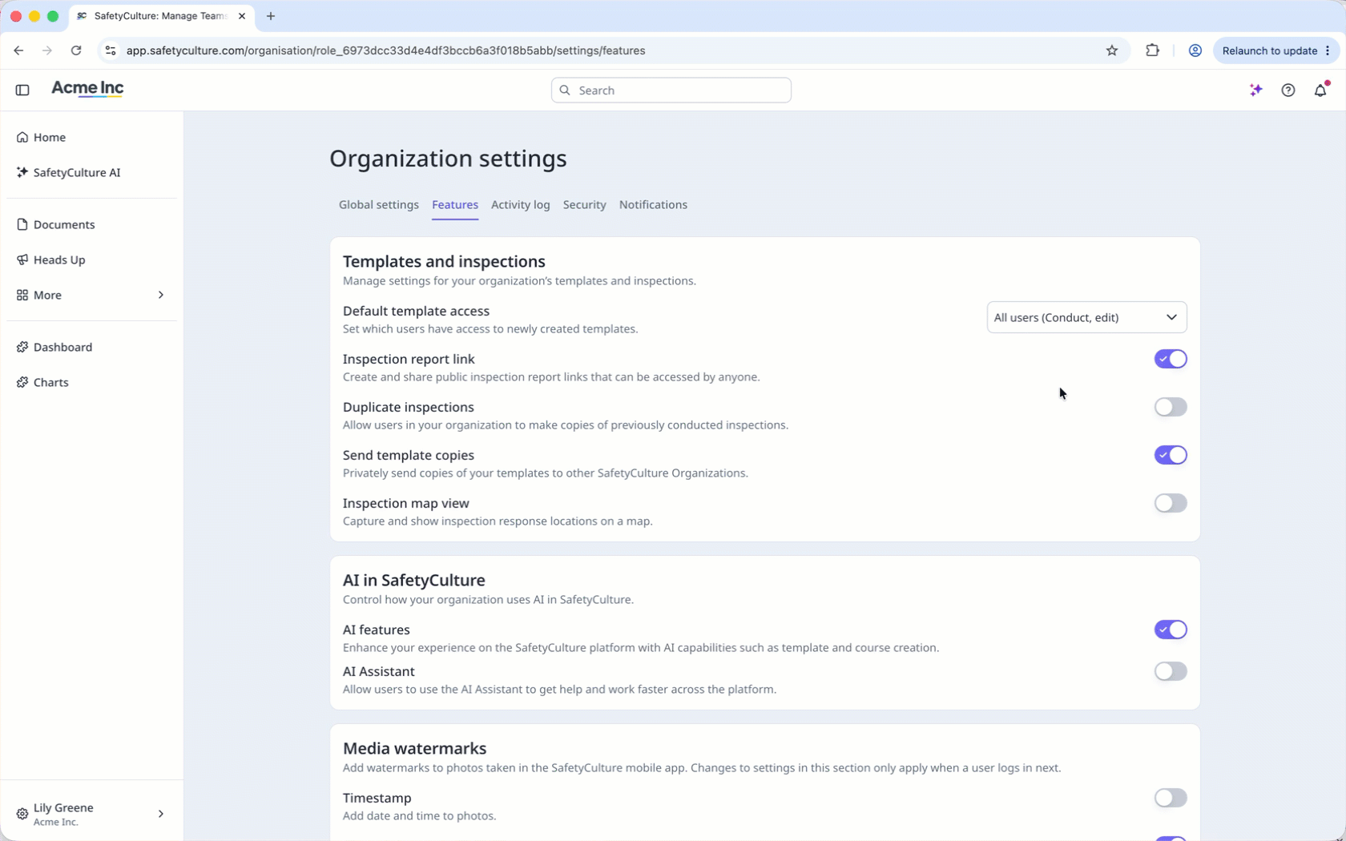Image resolution: width=1346 pixels, height=841 pixels.
Task: View site information icon in the address bar
Action: [111, 50]
